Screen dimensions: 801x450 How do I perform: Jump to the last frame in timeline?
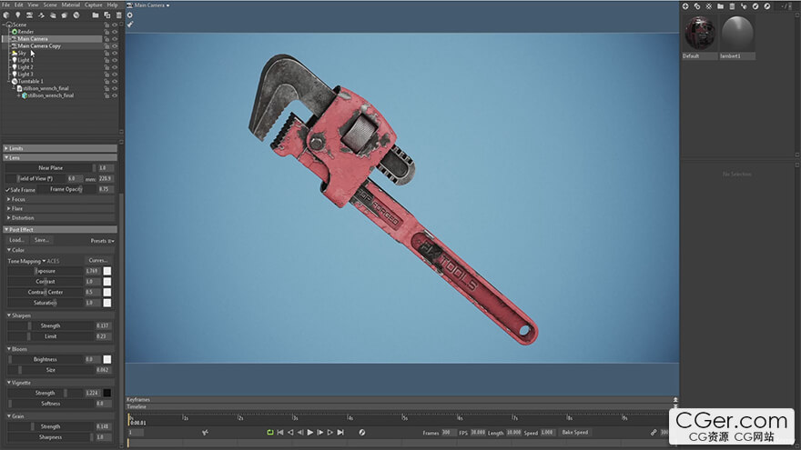point(341,433)
